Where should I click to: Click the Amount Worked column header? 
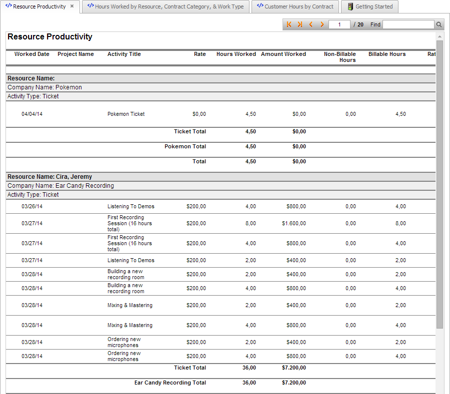pyautogui.click(x=283, y=54)
